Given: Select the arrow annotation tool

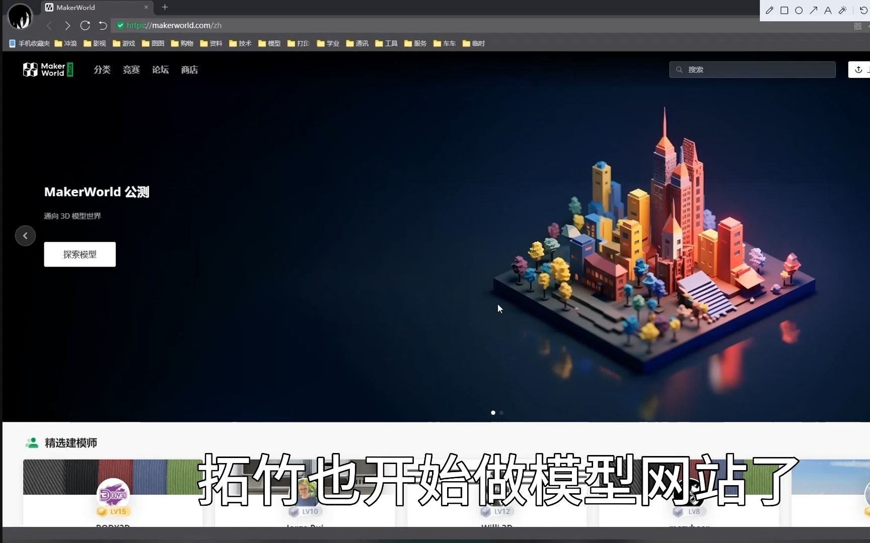Looking at the screenshot, I should pos(813,10).
